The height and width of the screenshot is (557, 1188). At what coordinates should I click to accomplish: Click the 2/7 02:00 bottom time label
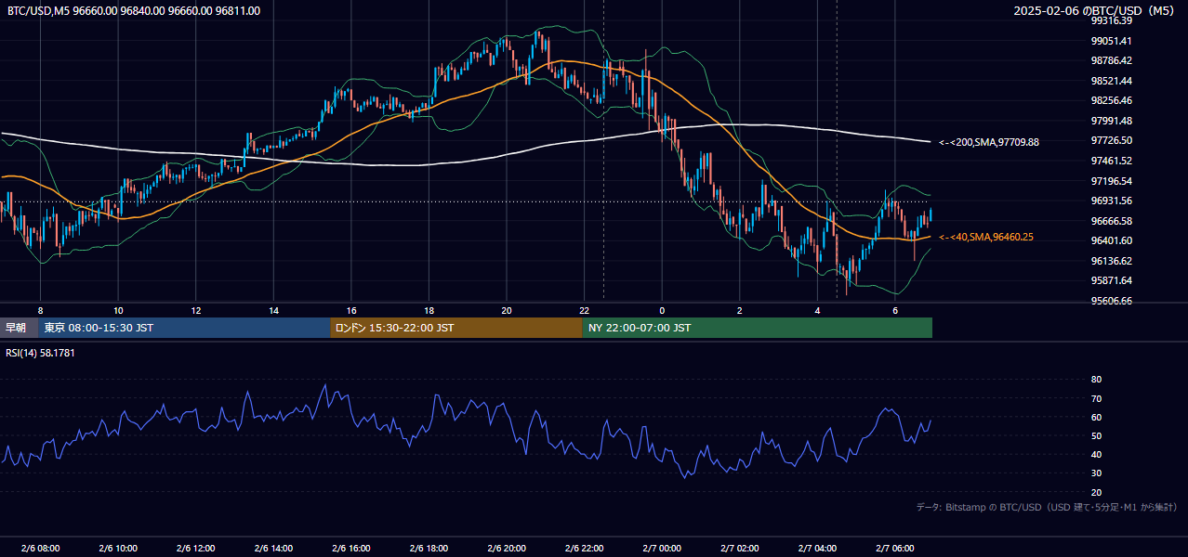click(x=740, y=549)
